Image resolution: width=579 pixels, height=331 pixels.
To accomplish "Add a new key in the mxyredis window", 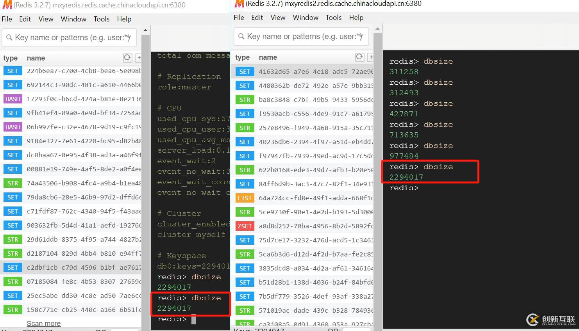I will [138, 58].
